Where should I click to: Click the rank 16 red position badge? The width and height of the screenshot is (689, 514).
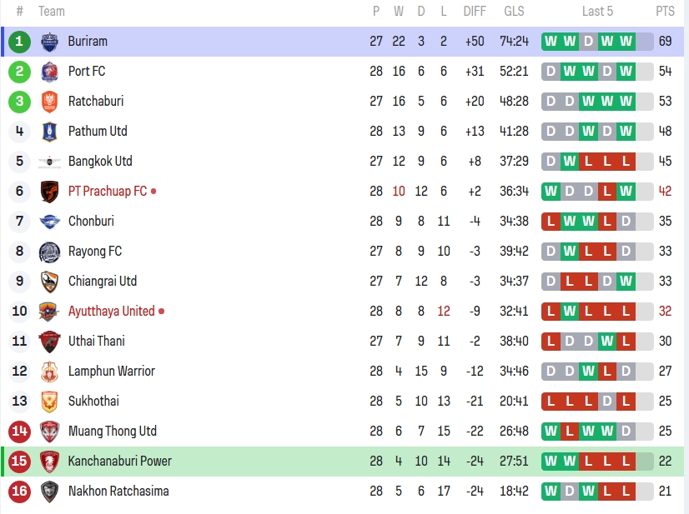(x=19, y=491)
